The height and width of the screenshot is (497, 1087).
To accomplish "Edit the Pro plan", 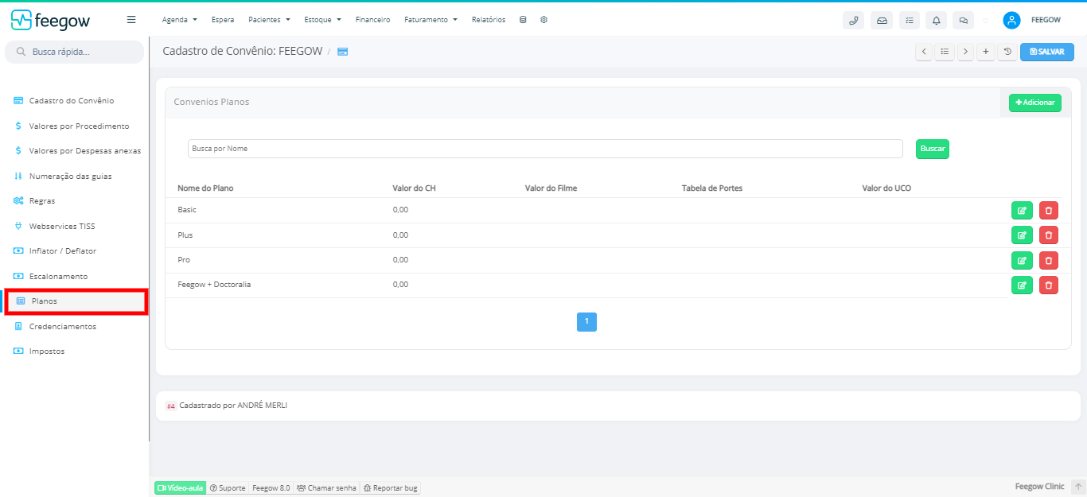I will [x=1022, y=260].
